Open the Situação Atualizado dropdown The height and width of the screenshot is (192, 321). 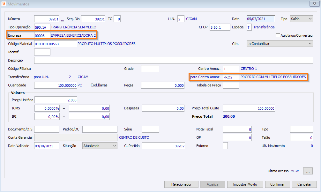coord(100,146)
